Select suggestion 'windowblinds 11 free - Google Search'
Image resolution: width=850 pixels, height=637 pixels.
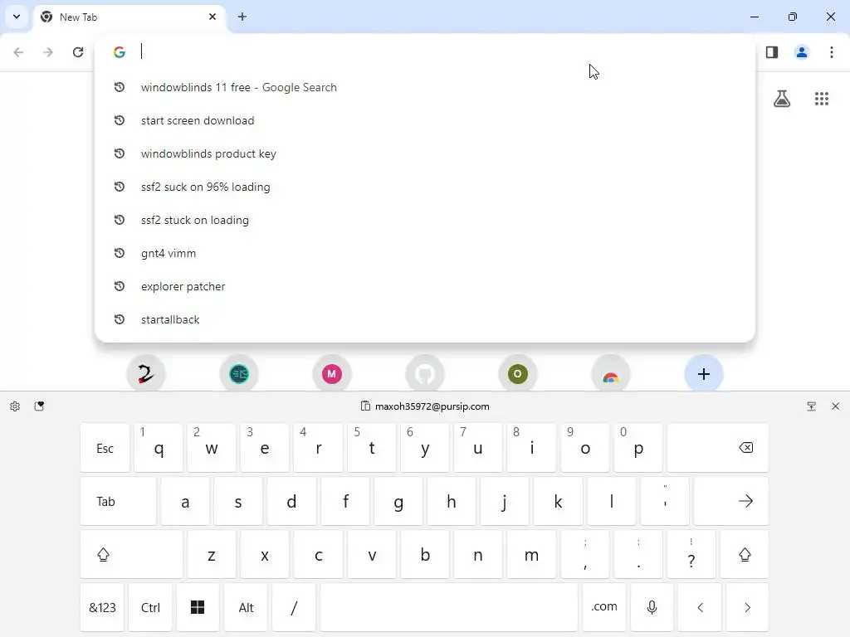(425, 87)
